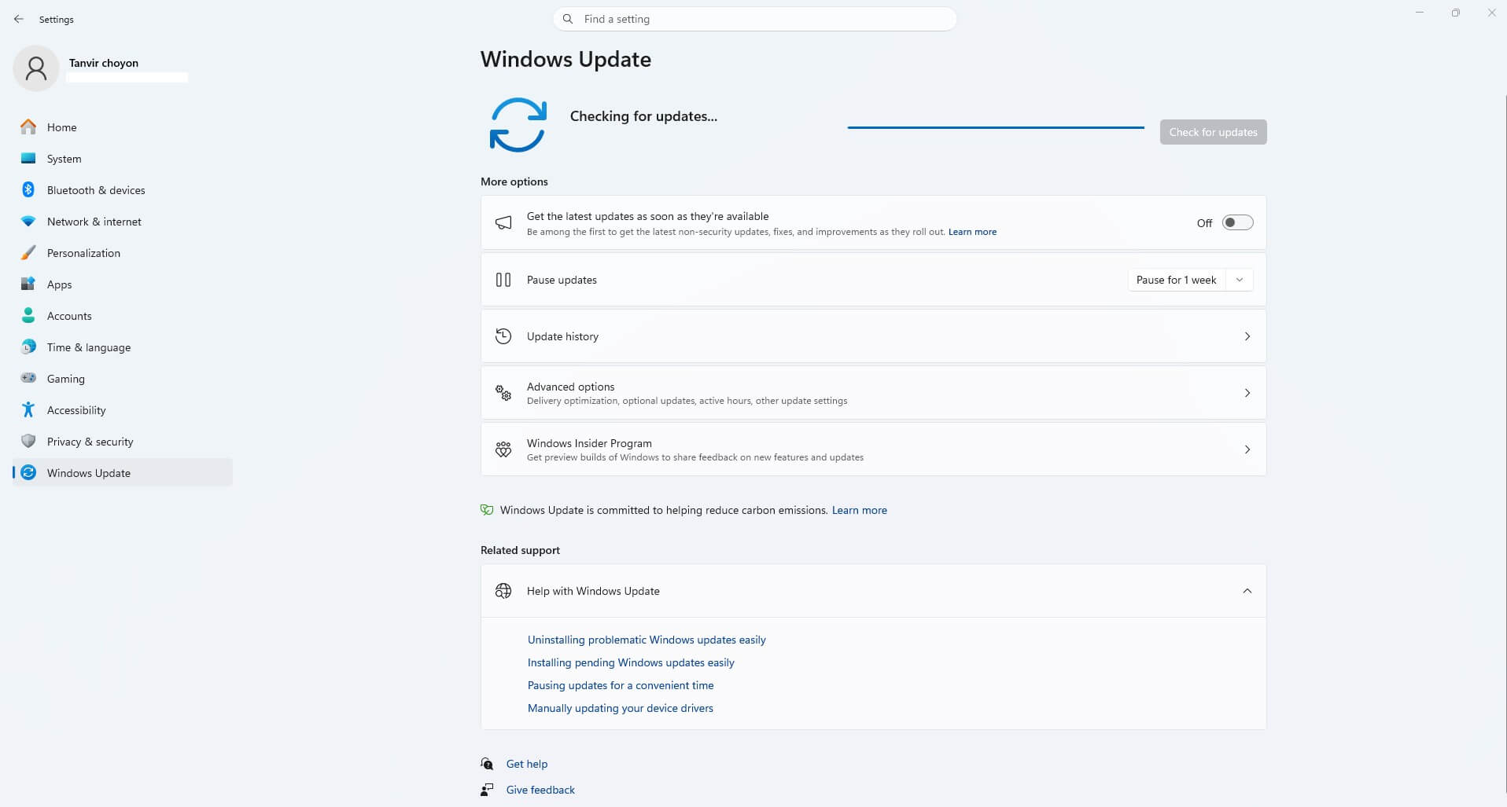Click the checking for updates progress bar

[x=996, y=127]
